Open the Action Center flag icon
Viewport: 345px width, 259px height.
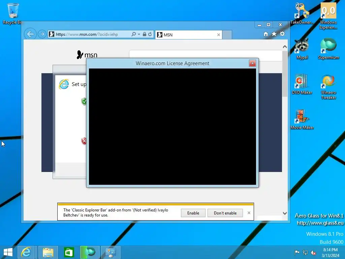297,252
